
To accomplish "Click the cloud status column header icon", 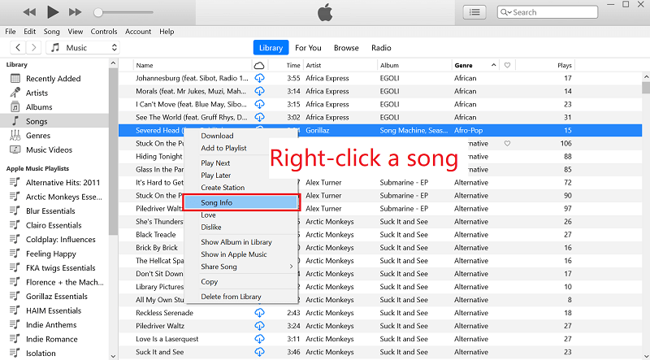I will click(x=259, y=65).
